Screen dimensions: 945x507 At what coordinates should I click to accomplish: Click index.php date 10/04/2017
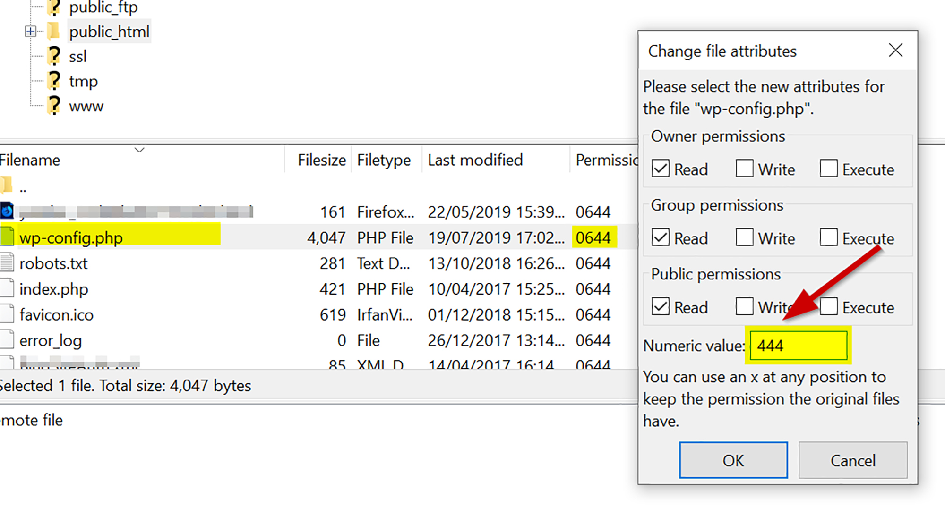[496, 289]
